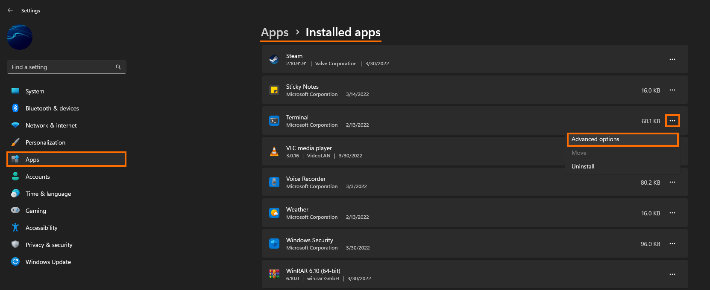Select the Sticky Notes app name
This screenshot has width=710, height=290.
click(302, 87)
